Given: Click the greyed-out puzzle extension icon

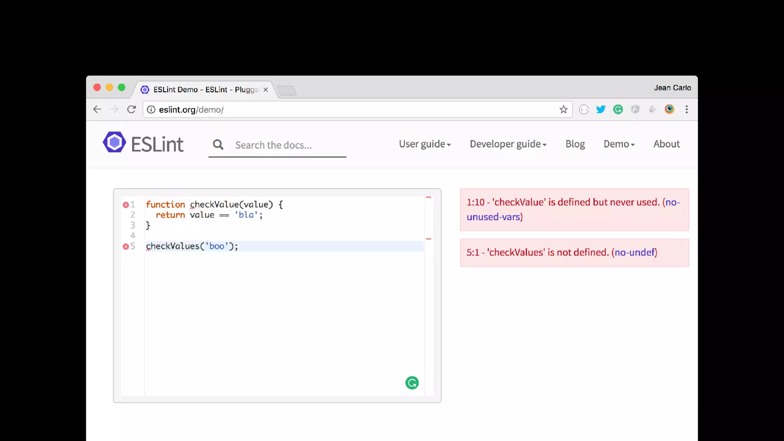Looking at the screenshot, I should (x=653, y=109).
